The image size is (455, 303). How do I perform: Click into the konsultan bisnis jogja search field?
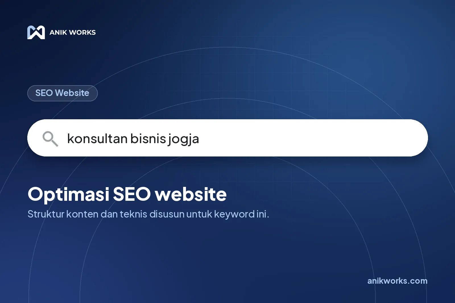(227, 138)
